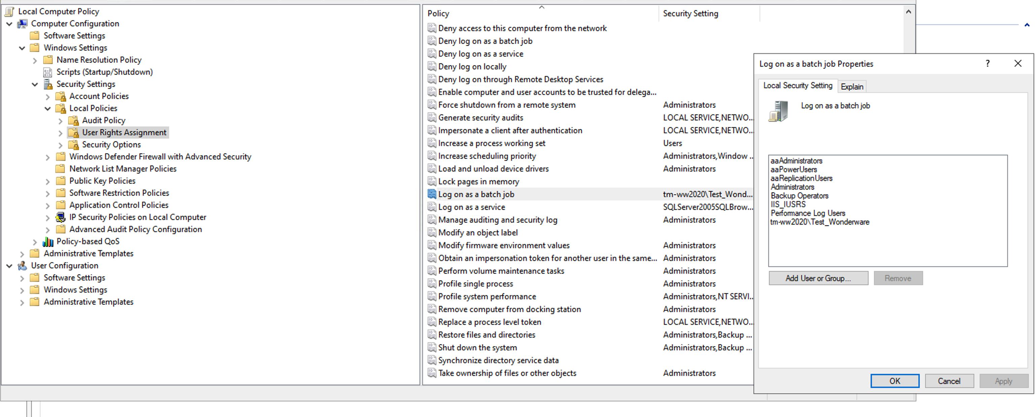1035x417 pixels.
Task: Select the User Rights Assignment icon
Action: pyautogui.click(x=74, y=132)
